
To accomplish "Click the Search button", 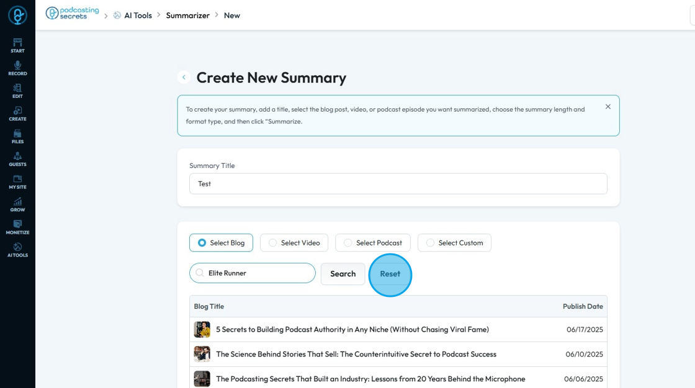I will 343,274.
